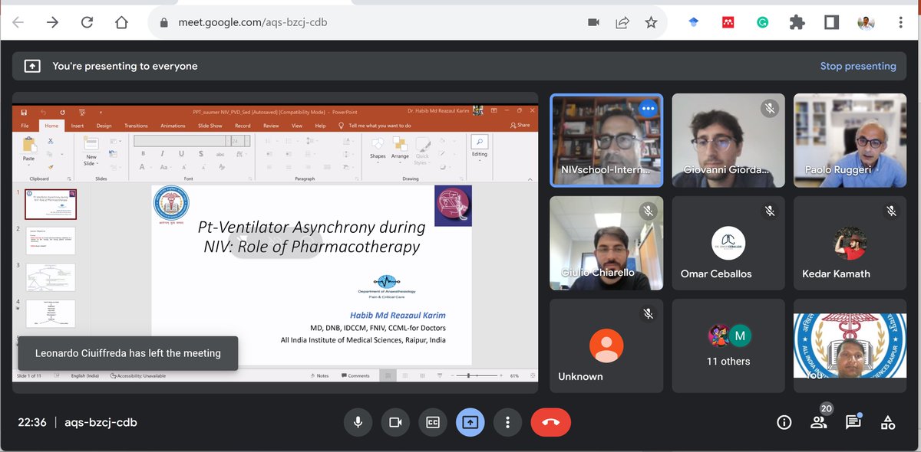The width and height of the screenshot is (921, 452).
Task: Select slide 3 thumbnail
Action: (51, 277)
